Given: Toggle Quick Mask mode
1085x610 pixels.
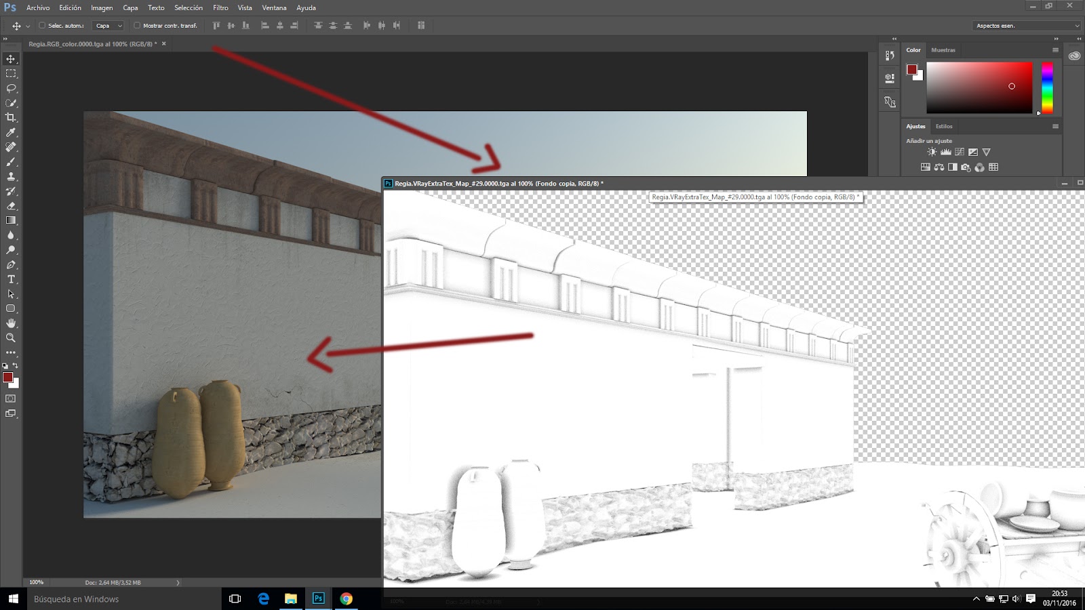Looking at the screenshot, I should 11,399.
